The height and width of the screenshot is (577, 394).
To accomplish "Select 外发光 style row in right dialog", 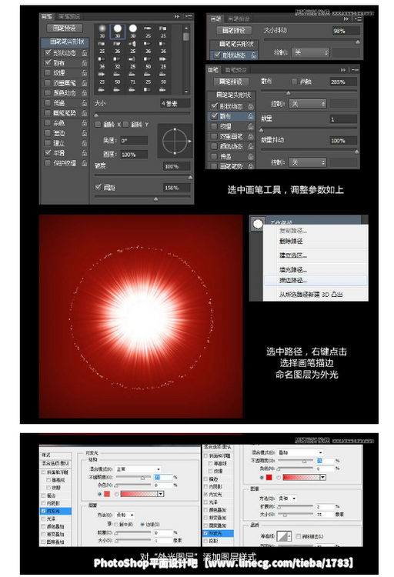I will pos(218,533).
